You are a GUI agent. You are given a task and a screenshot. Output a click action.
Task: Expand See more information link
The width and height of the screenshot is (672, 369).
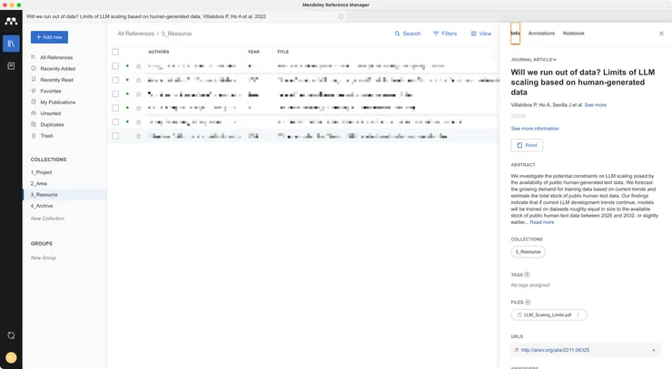click(535, 129)
